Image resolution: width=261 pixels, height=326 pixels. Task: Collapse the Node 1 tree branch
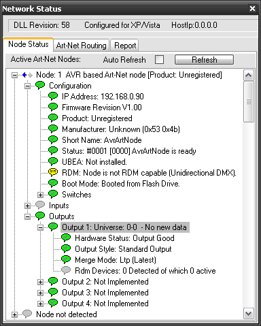click(14, 75)
